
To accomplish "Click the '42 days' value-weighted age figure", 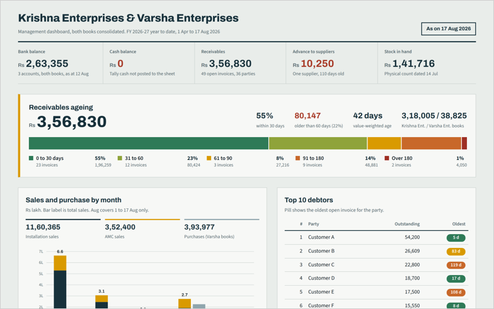I will (x=368, y=116).
